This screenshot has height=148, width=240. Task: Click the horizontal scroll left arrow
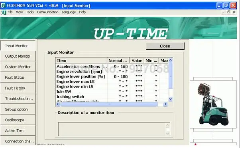point(58,104)
